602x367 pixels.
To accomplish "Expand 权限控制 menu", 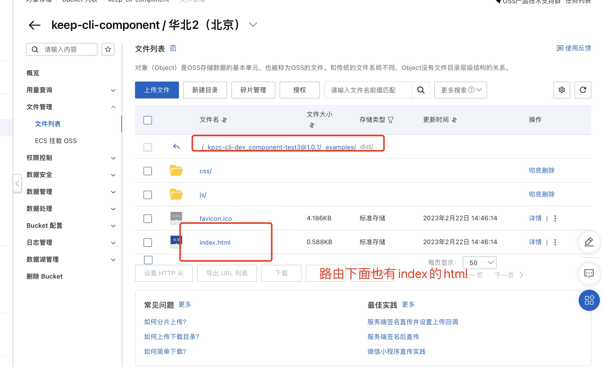I will click(x=113, y=158).
